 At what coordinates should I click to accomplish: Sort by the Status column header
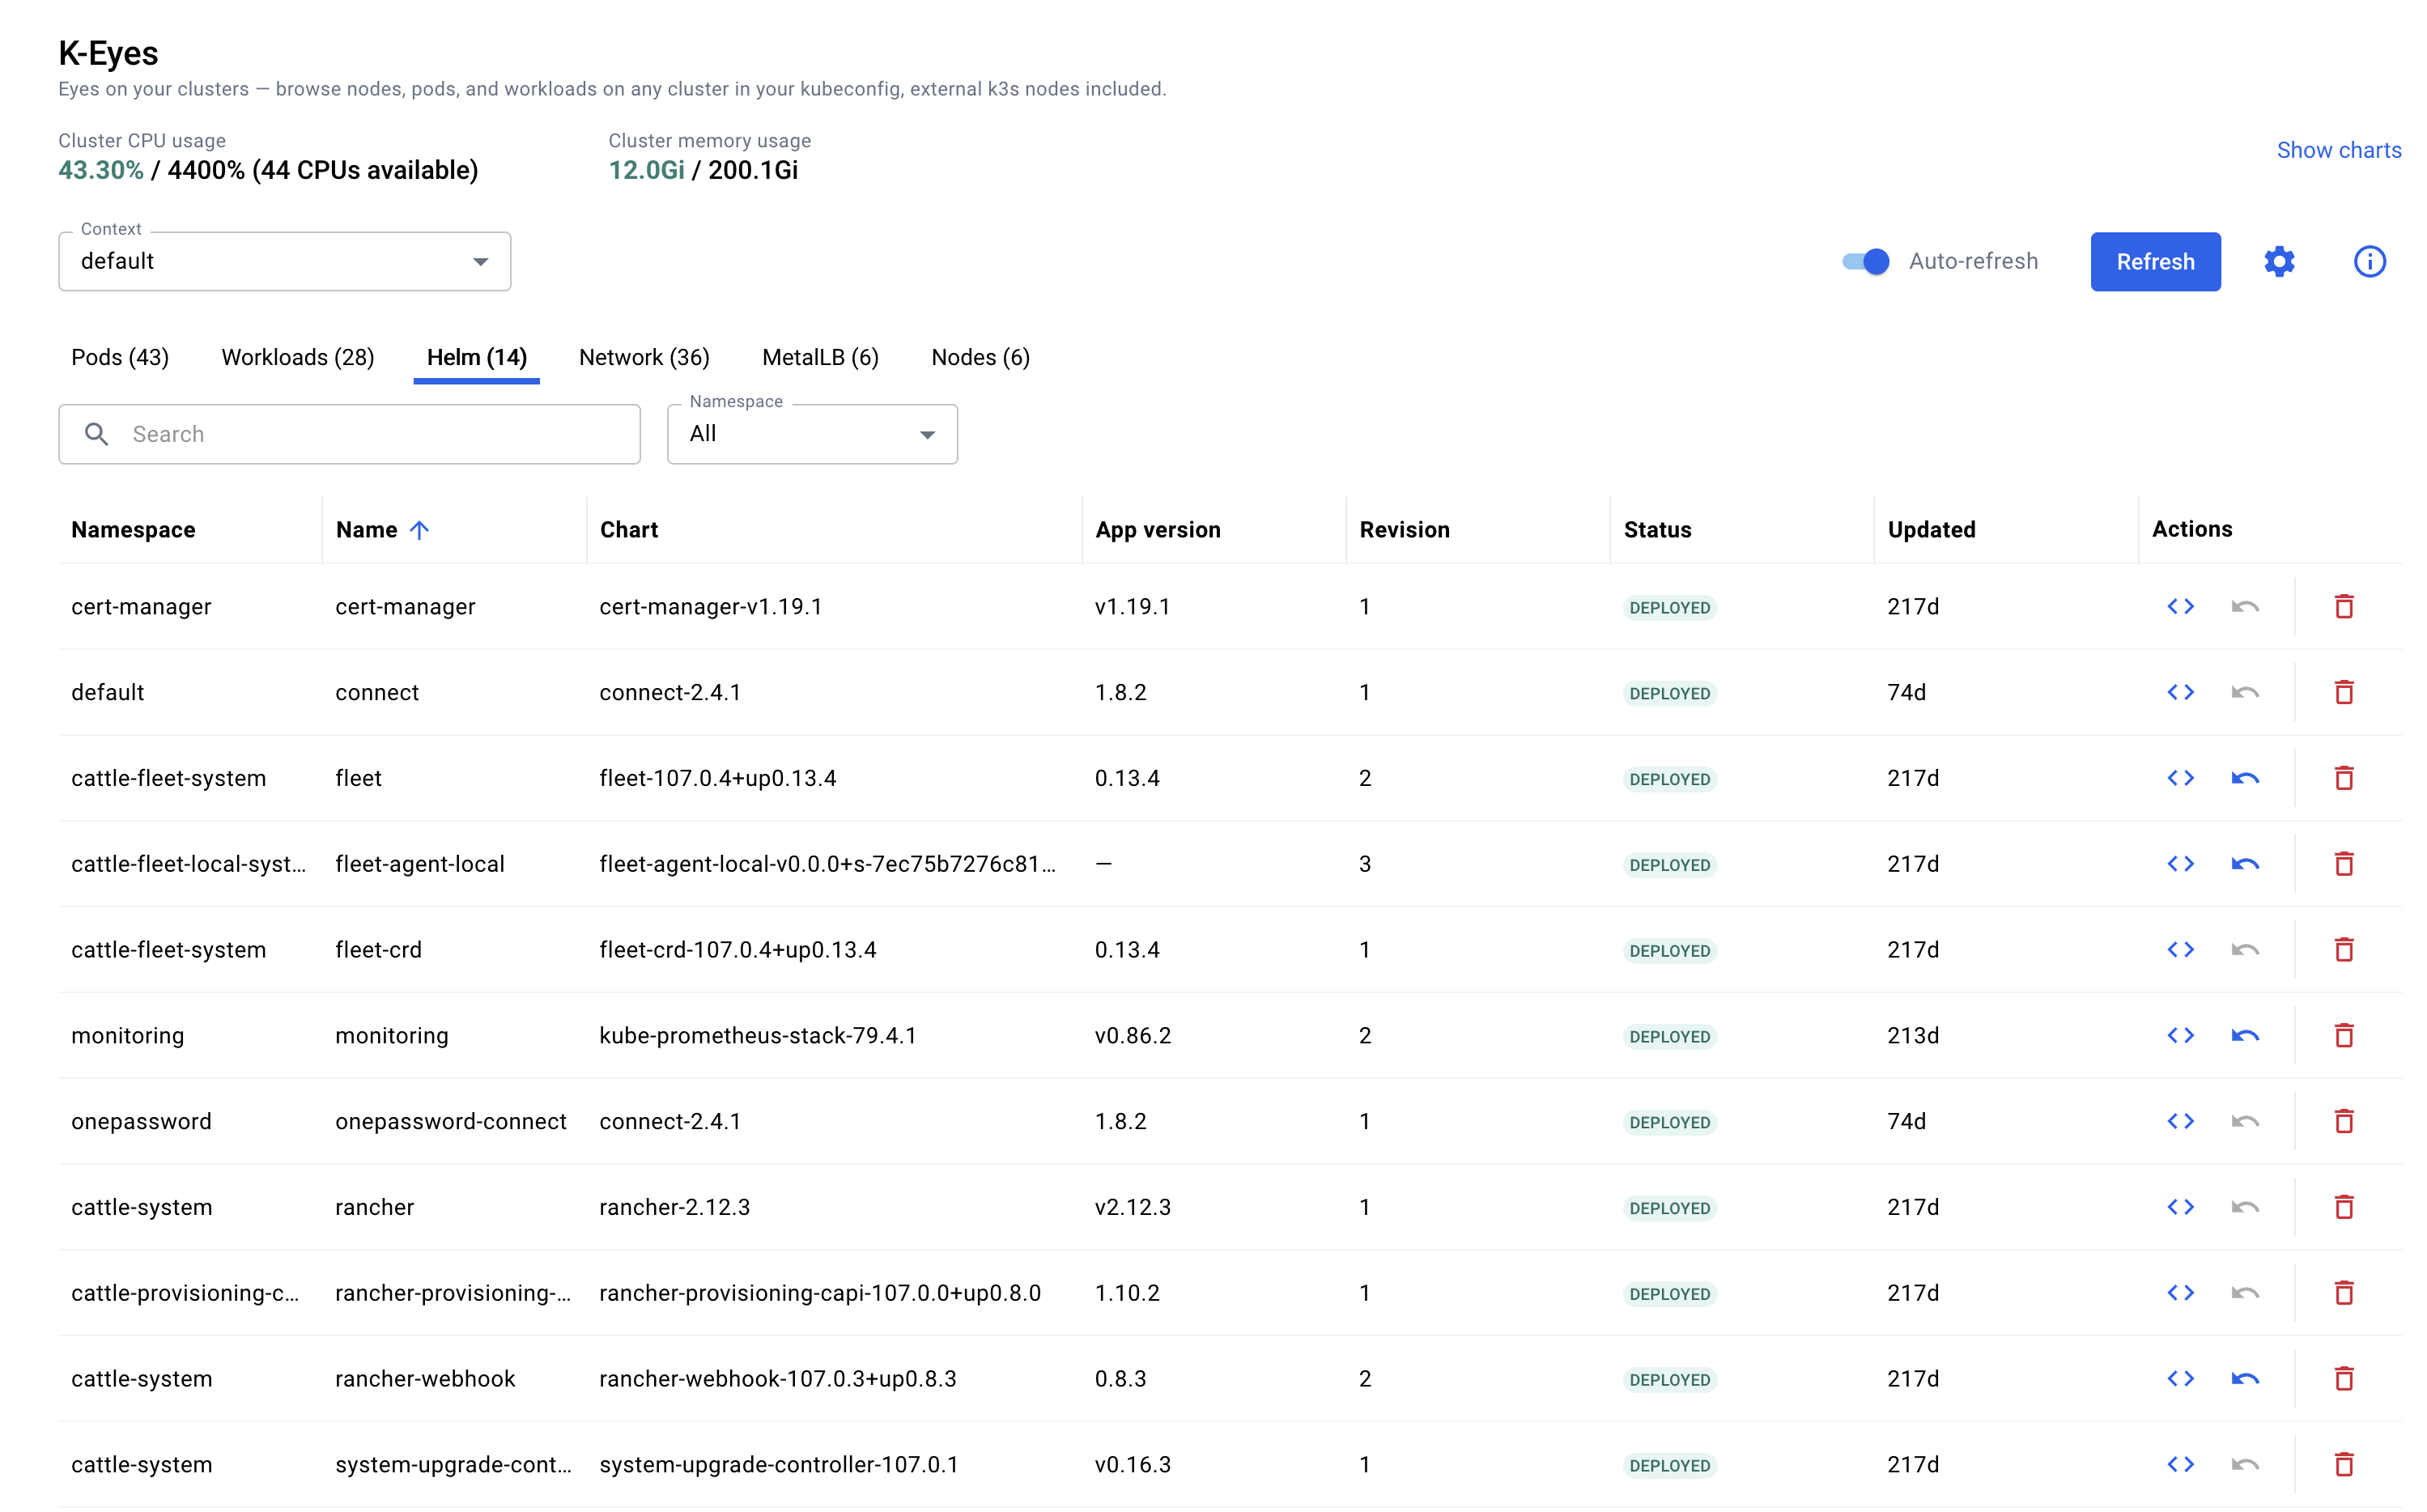tap(1657, 530)
